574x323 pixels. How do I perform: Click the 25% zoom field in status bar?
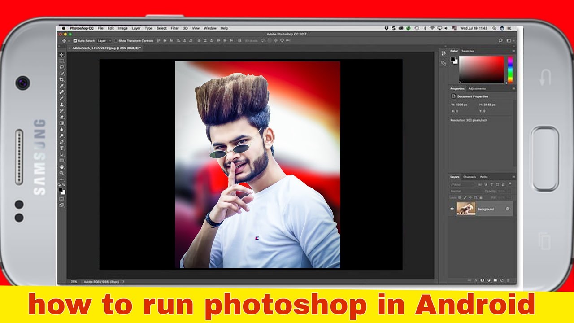[x=73, y=282]
